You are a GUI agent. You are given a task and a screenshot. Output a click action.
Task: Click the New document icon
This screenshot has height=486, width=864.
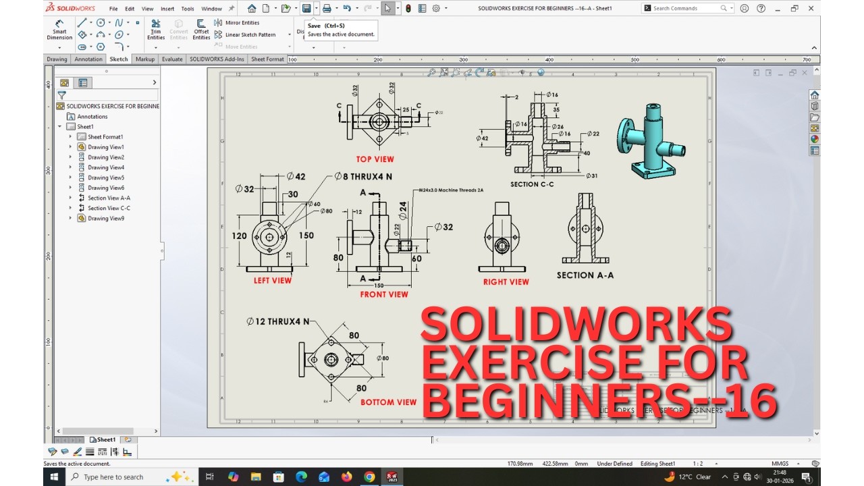[x=266, y=8]
